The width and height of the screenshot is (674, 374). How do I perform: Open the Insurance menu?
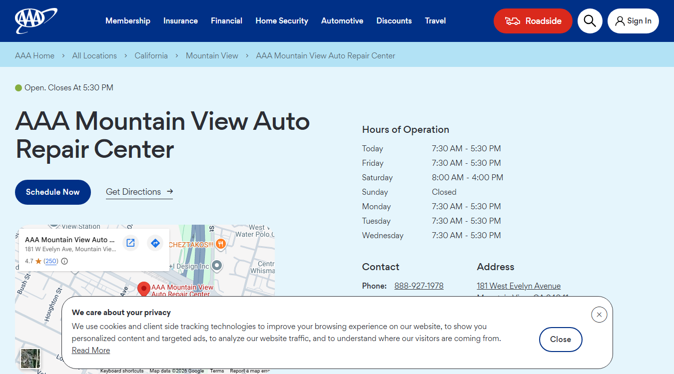[180, 21]
